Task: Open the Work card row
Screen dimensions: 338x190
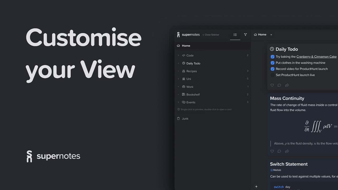Action: (x=213, y=87)
